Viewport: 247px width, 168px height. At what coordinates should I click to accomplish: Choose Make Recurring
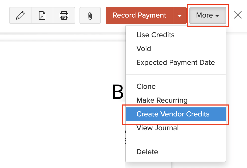(162, 100)
